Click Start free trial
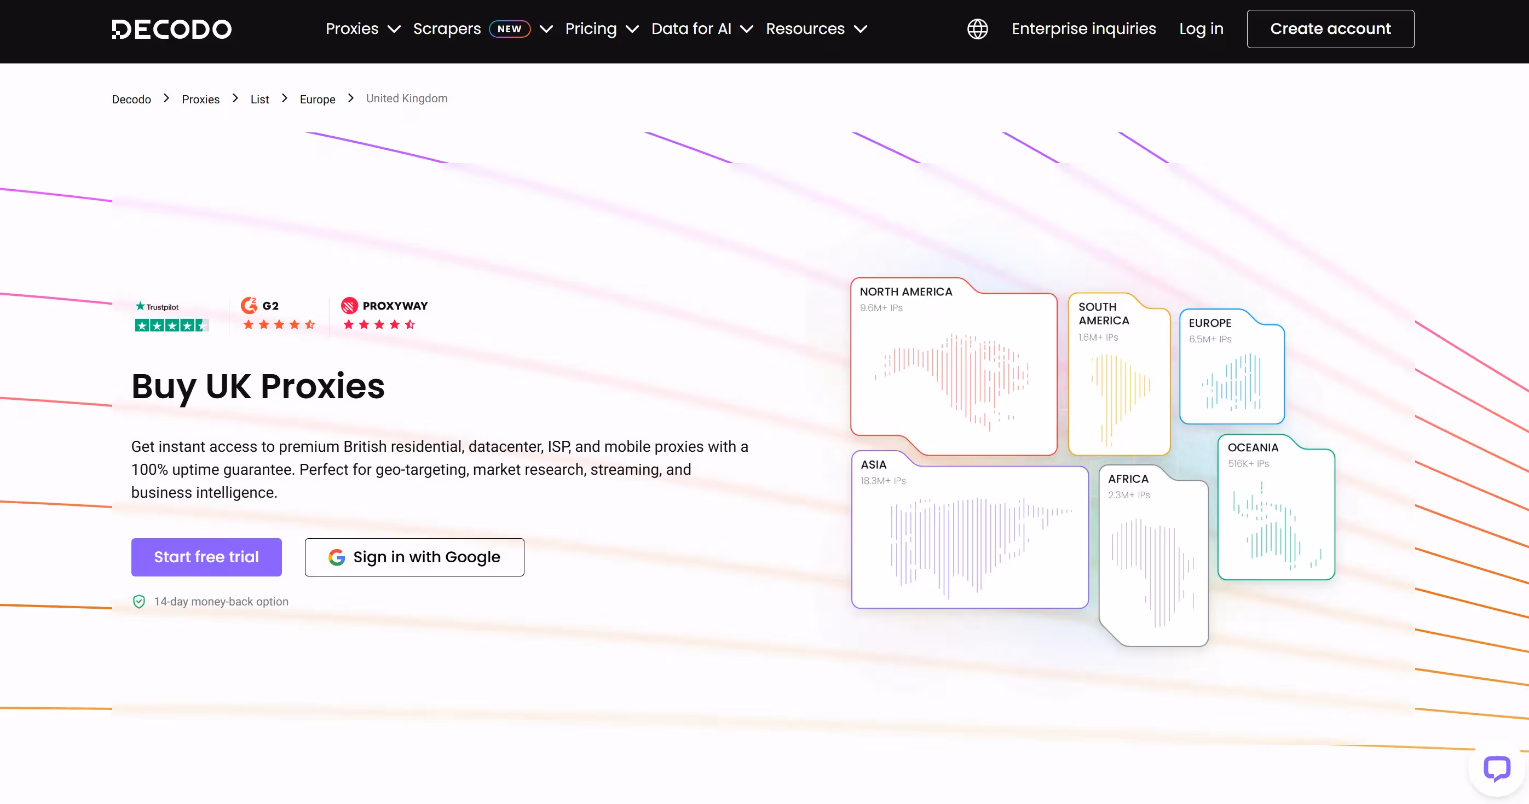 click(206, 557)
